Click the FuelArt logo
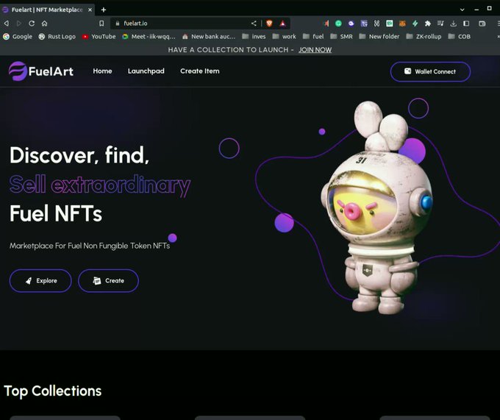 [41, 71]
